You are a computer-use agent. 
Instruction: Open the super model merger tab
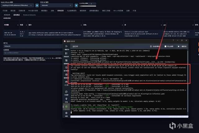[x=94, y=11]
